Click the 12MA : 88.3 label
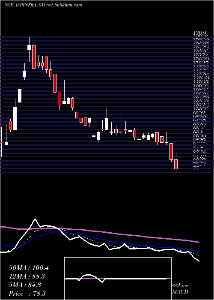214x300 pixels. (x=27, y=276)
